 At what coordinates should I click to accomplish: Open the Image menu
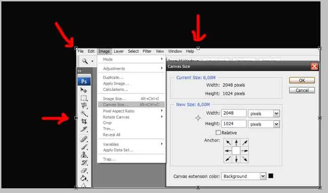click(104, 51)
